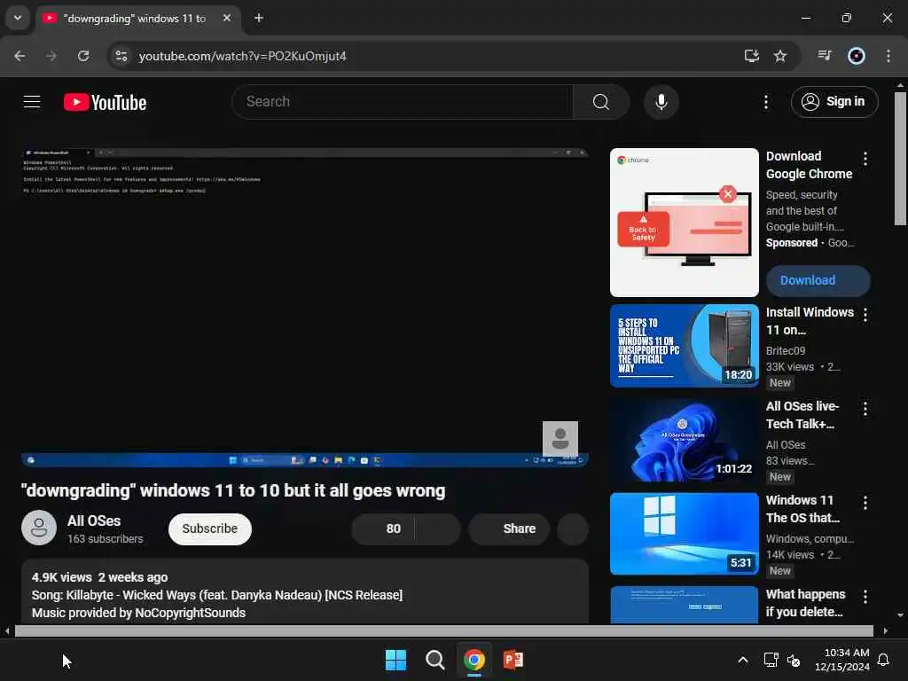Open the muted volume tray icon
Image resolution: width=908 pixels, height=681 pixels.
pyautogui.click(x=794, y=660)
